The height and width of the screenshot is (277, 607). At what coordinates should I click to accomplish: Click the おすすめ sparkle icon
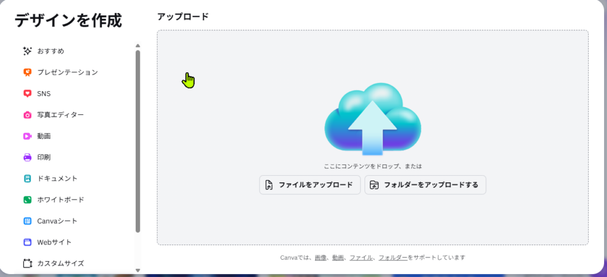pyautogui.click(x=27, y=51)
